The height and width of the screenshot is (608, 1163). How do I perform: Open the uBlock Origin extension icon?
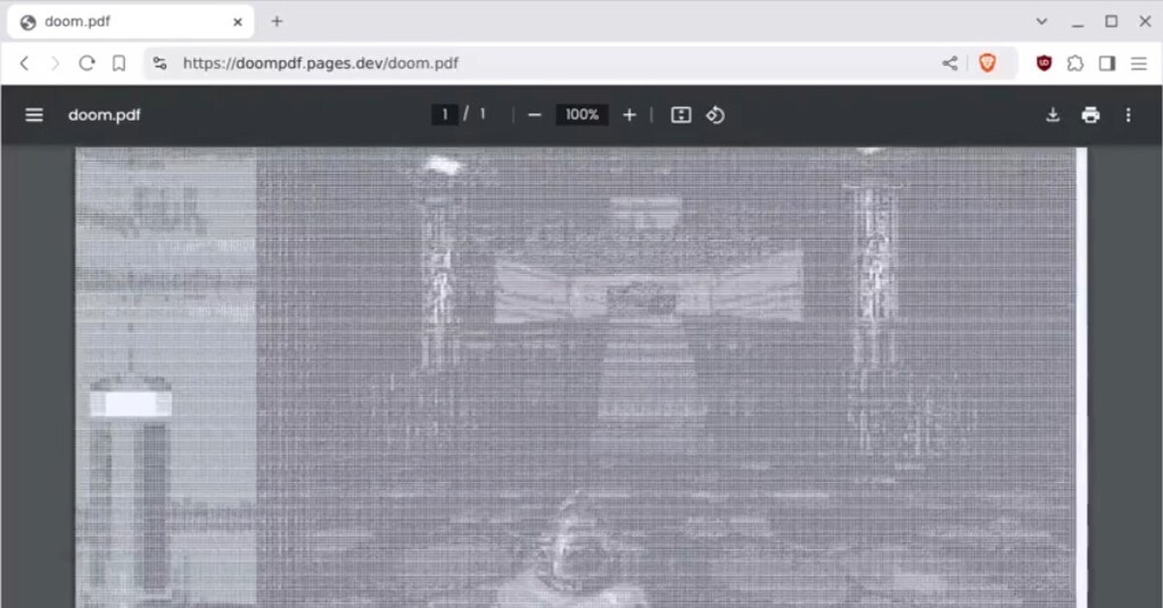click(1044, 63)
